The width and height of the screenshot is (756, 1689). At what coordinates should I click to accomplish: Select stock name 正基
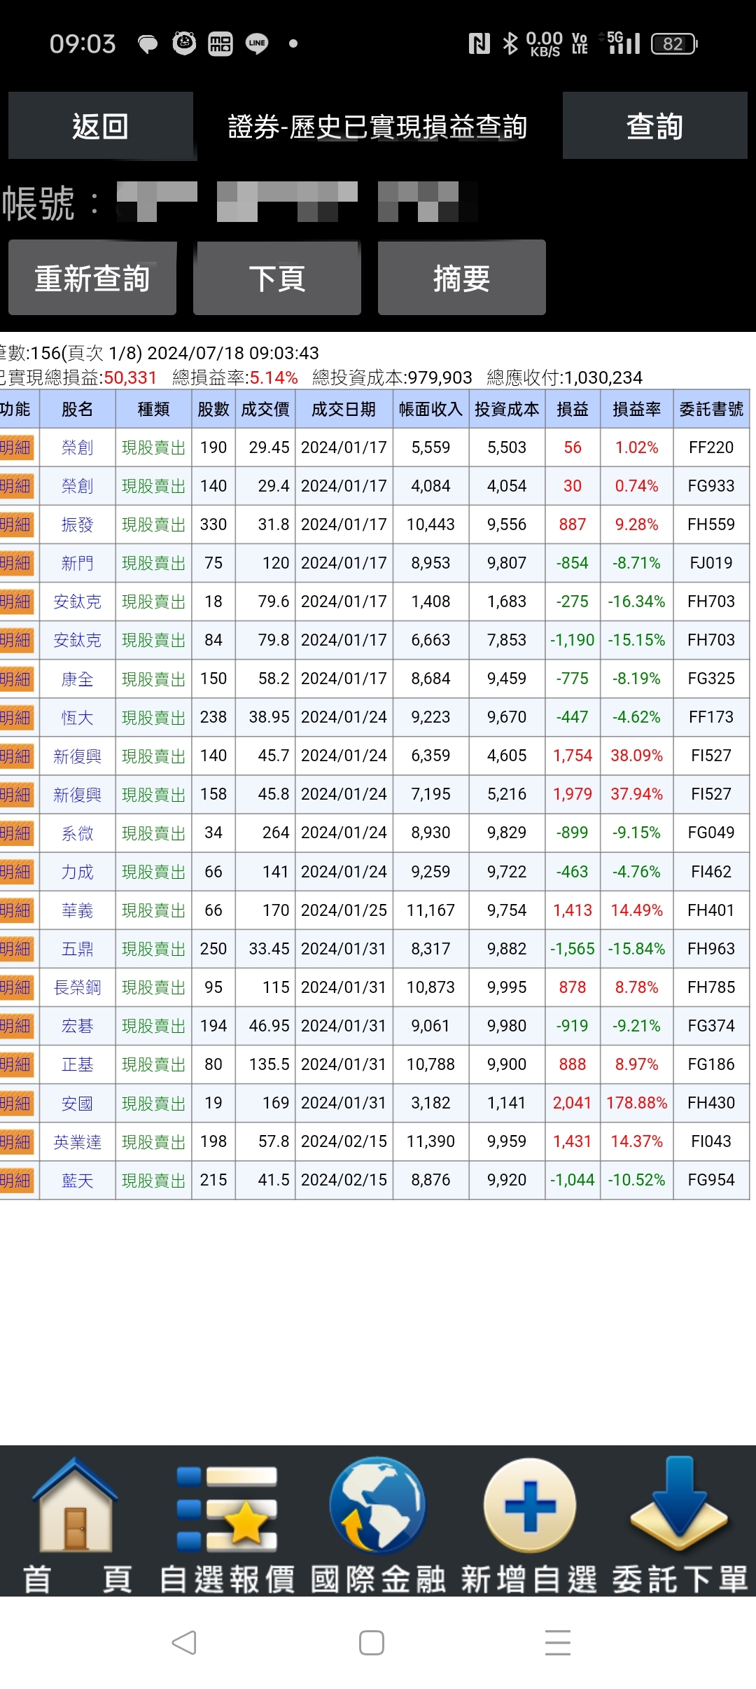click(x=77, y=1064)
